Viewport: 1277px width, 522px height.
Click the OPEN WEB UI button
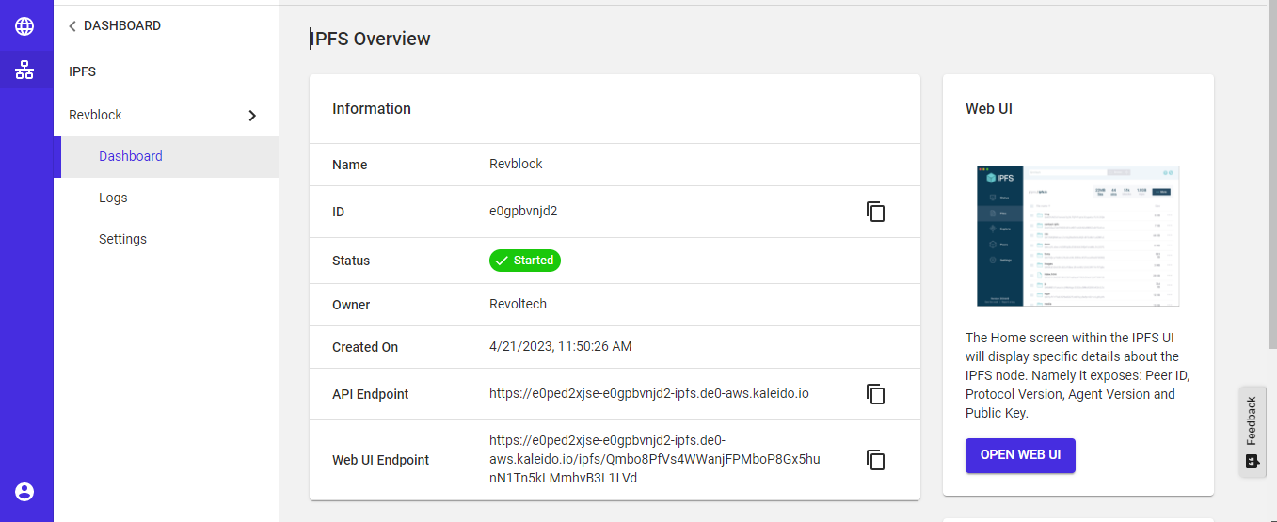[1020, 455]
